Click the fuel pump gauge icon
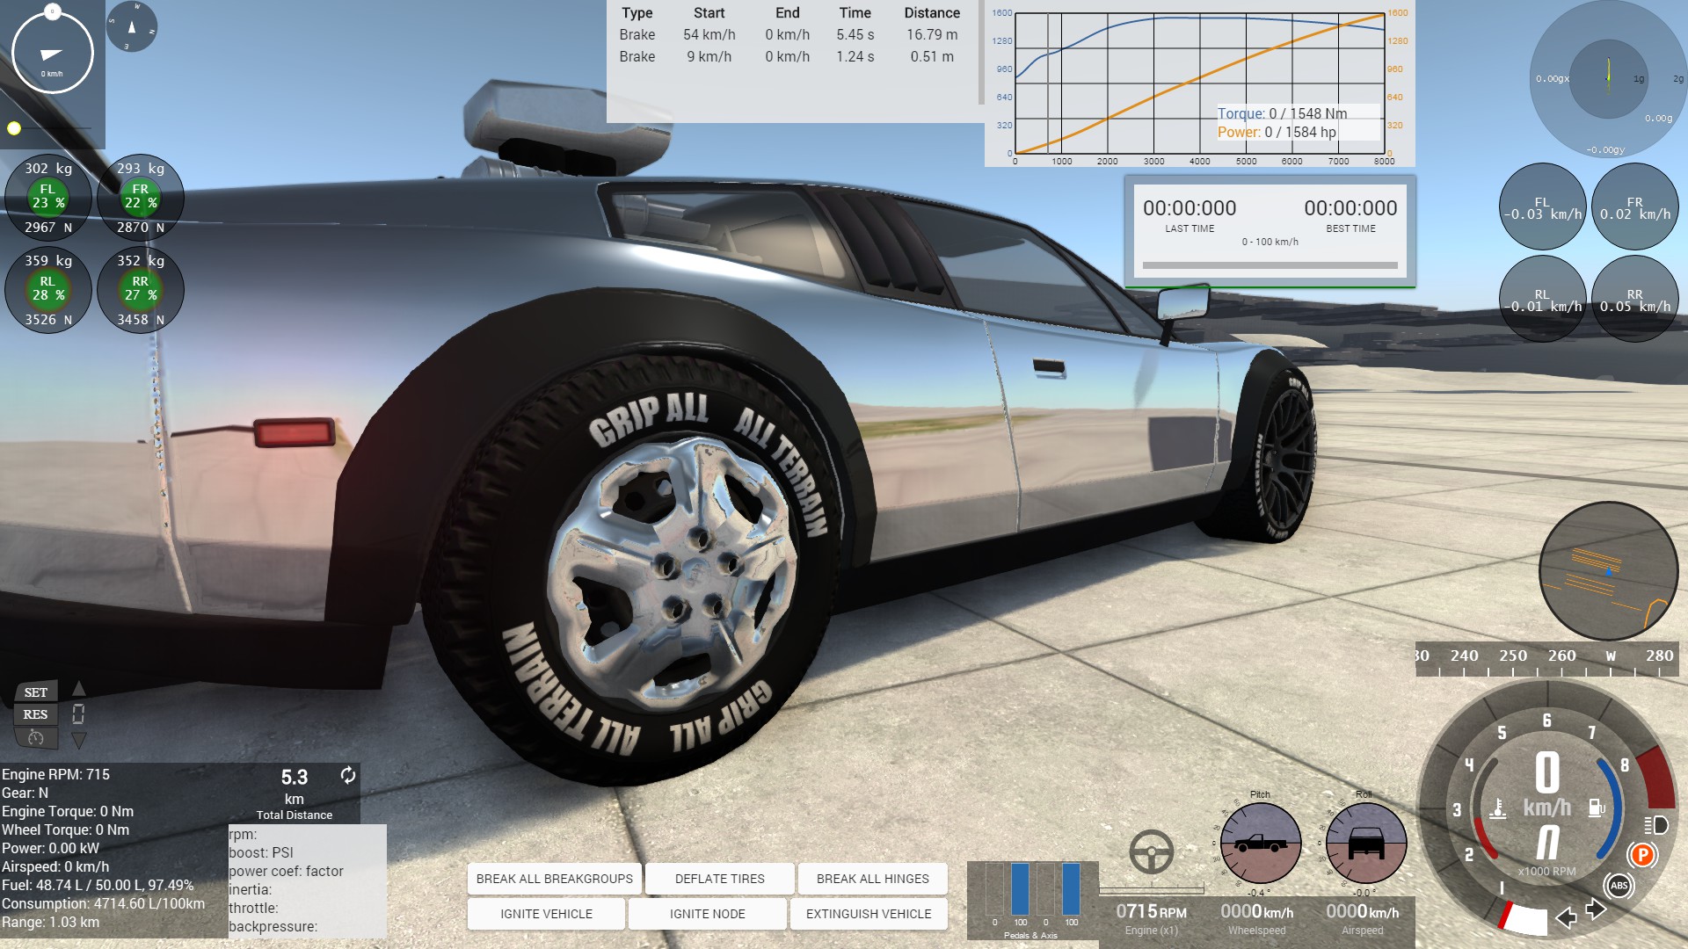1688x949 pixels. tap(1597, 808)
